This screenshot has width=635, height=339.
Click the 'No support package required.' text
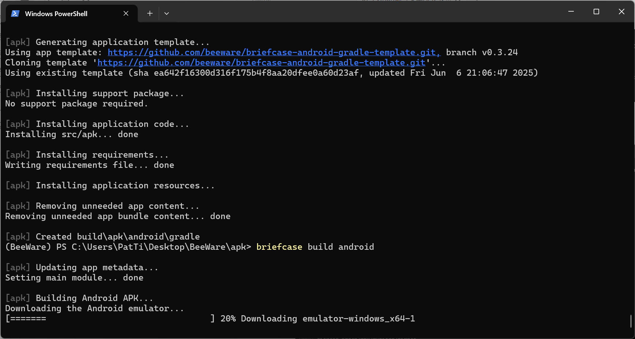pyautogui.click(x=77, y=104)
